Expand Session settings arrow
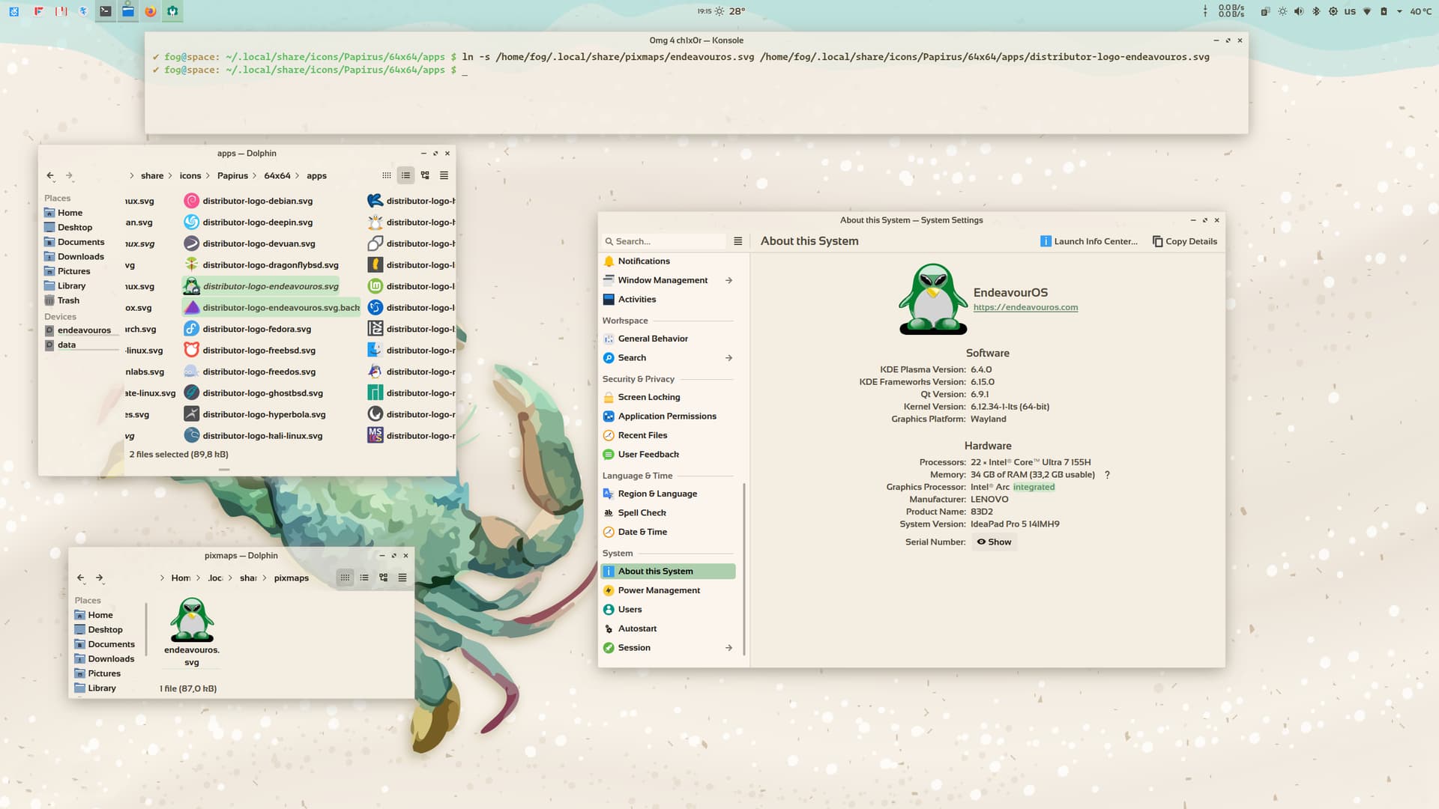 click(x=728, y=648)
